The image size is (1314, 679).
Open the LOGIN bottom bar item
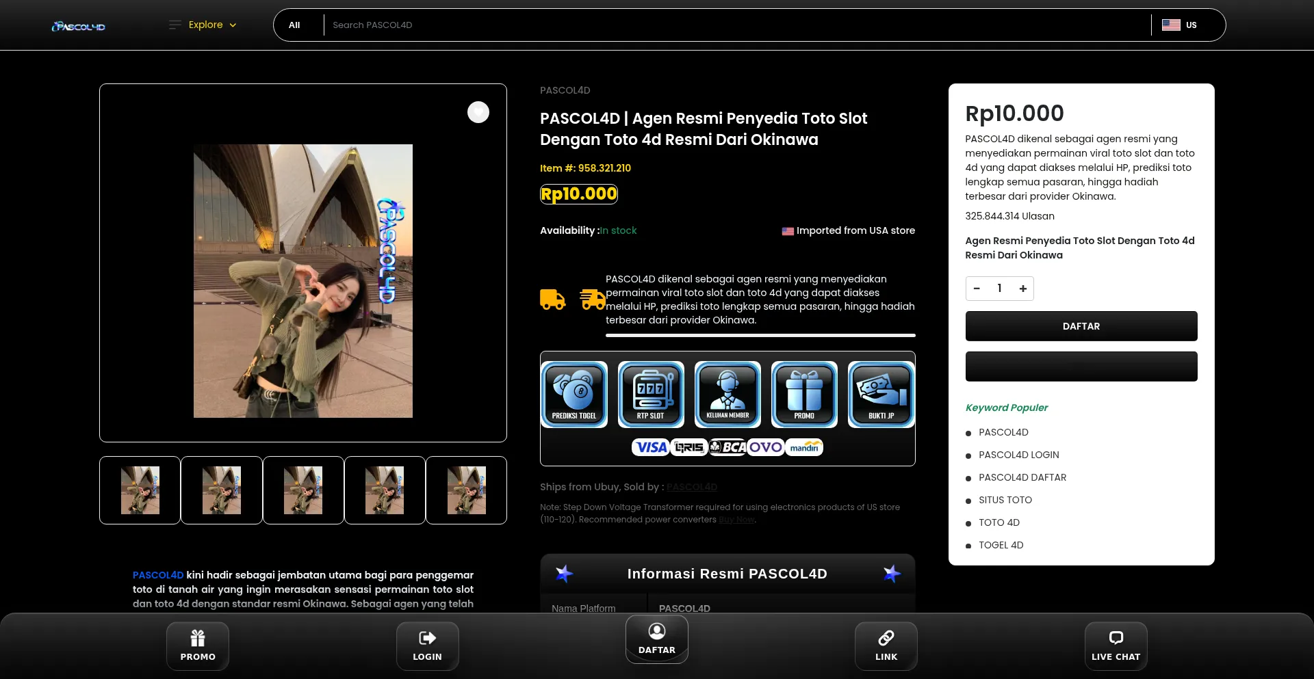click(428, 646)
